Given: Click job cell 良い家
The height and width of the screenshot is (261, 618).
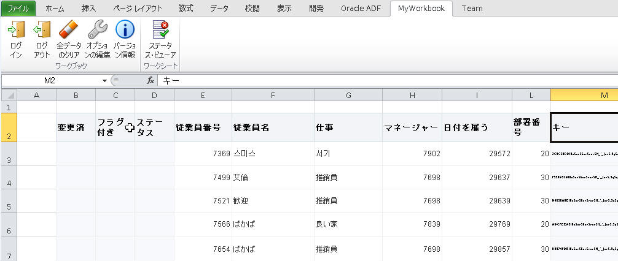Looking at the screenshot, I should click(348, 224).
